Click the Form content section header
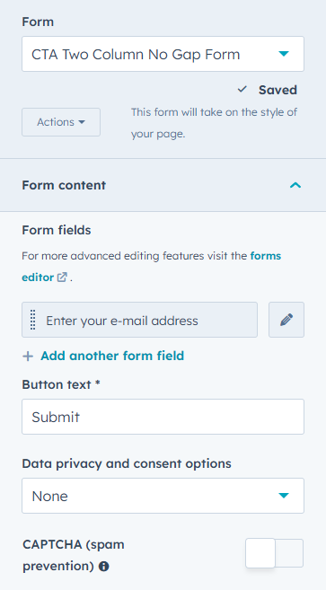 (163, 185)
